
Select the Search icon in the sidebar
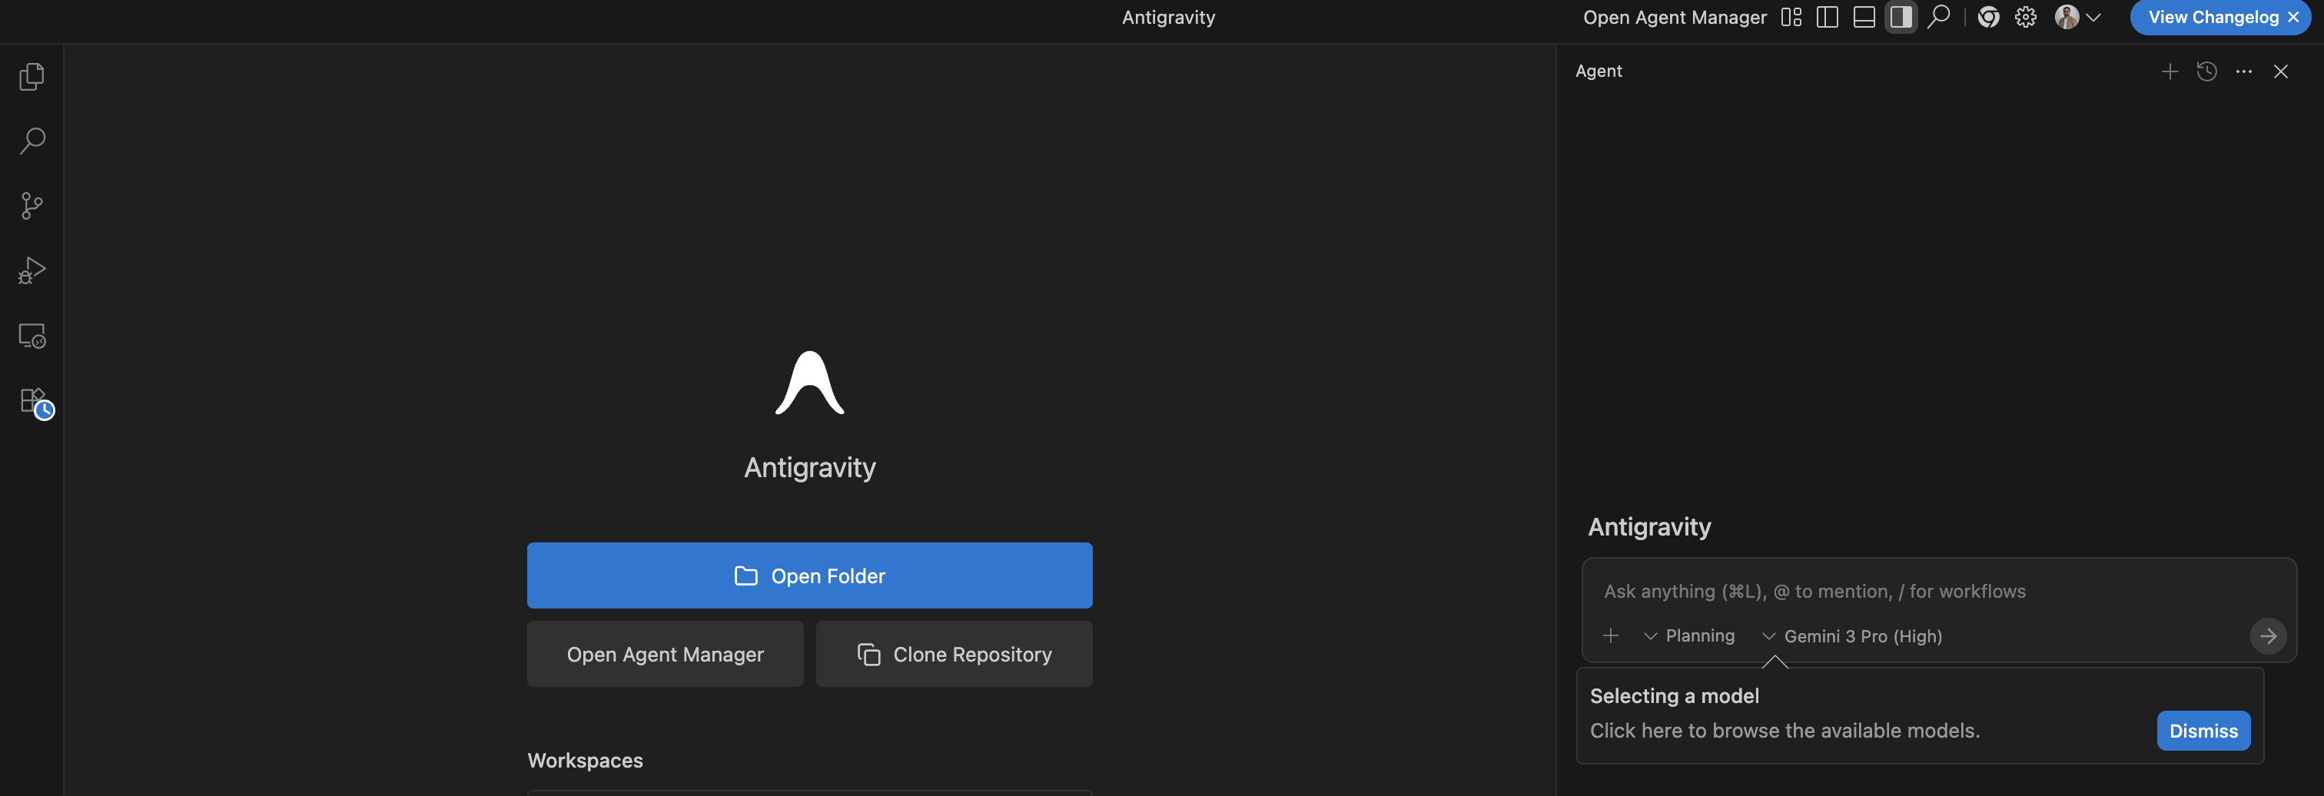coord(32,141)
